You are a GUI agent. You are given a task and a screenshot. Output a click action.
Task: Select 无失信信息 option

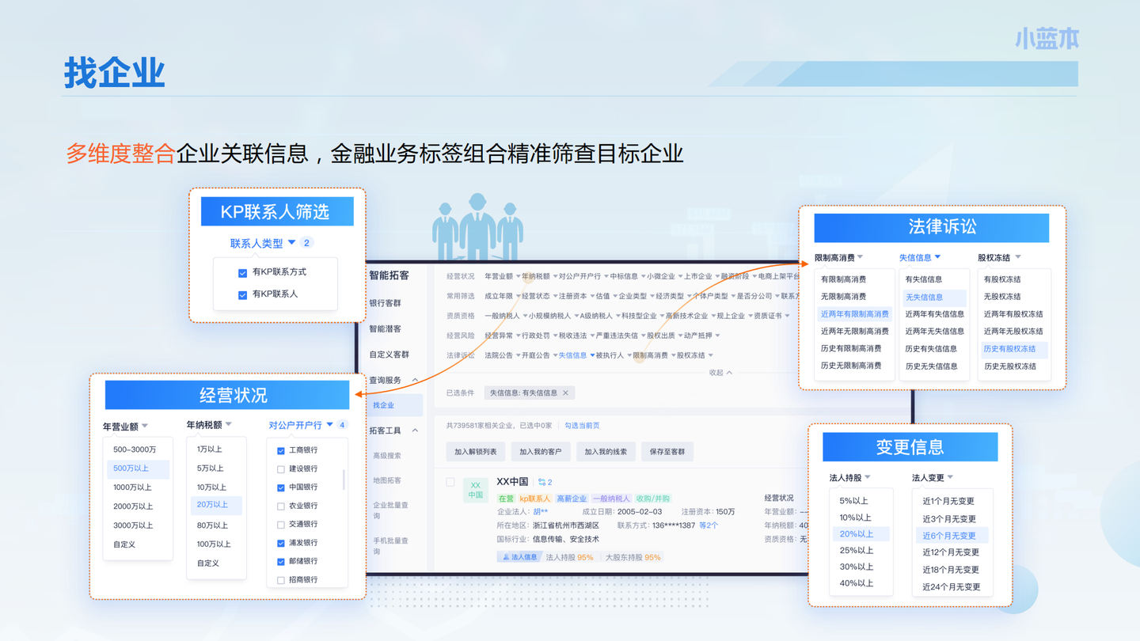click(934, 298)
